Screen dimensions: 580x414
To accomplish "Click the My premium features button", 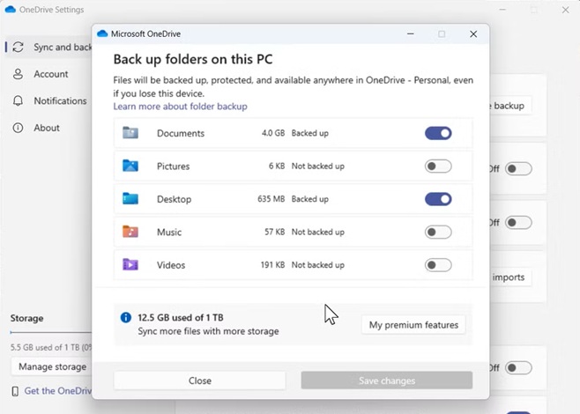I will pos(413,325).
